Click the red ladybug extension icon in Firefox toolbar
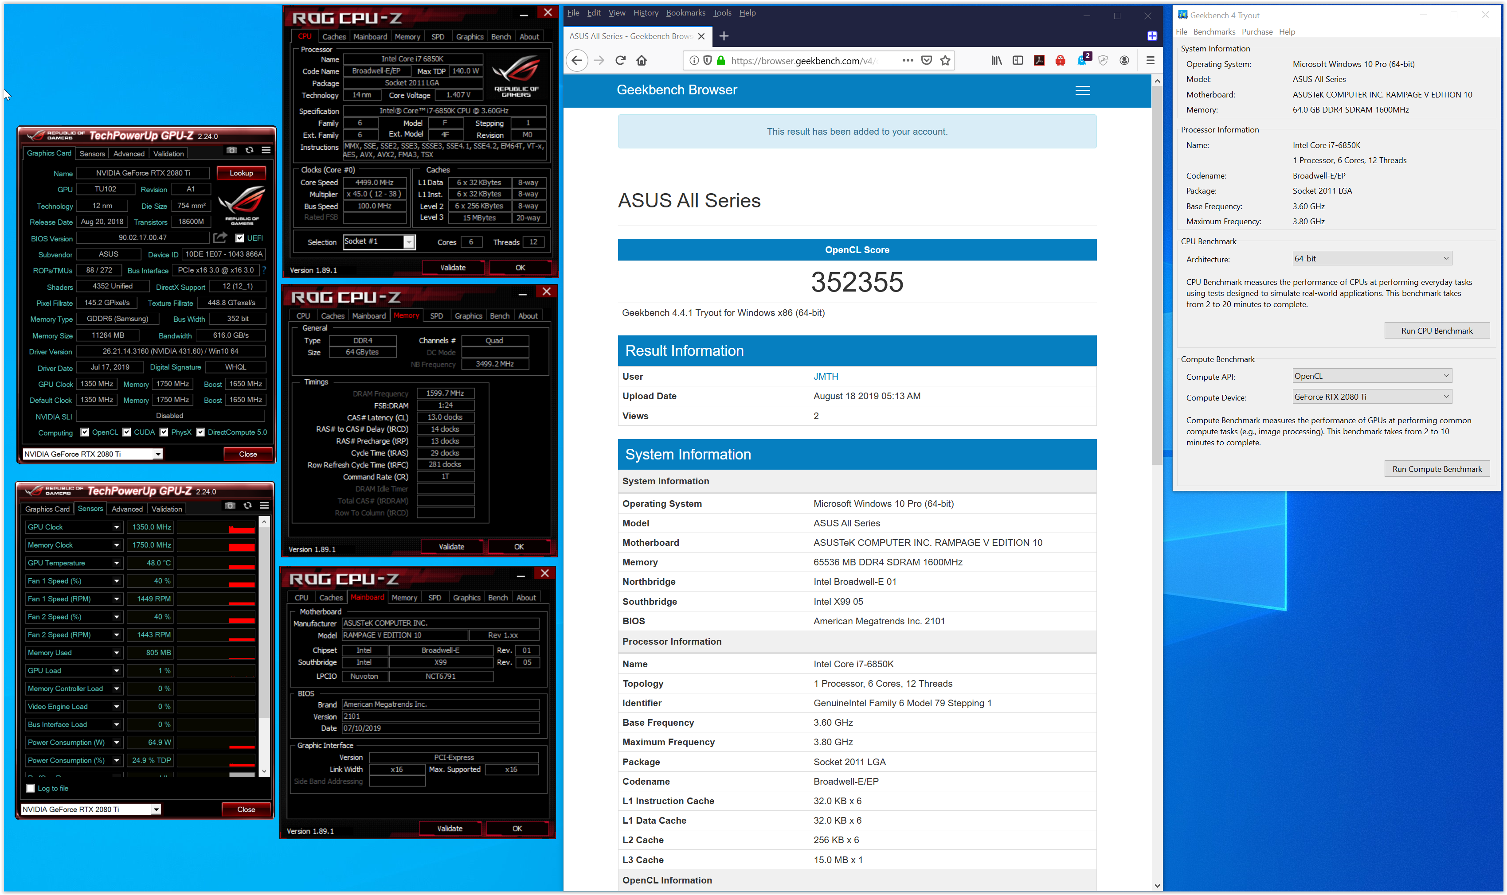The height and width of the screenshot is (895, 1507). tap(1060, 60)
